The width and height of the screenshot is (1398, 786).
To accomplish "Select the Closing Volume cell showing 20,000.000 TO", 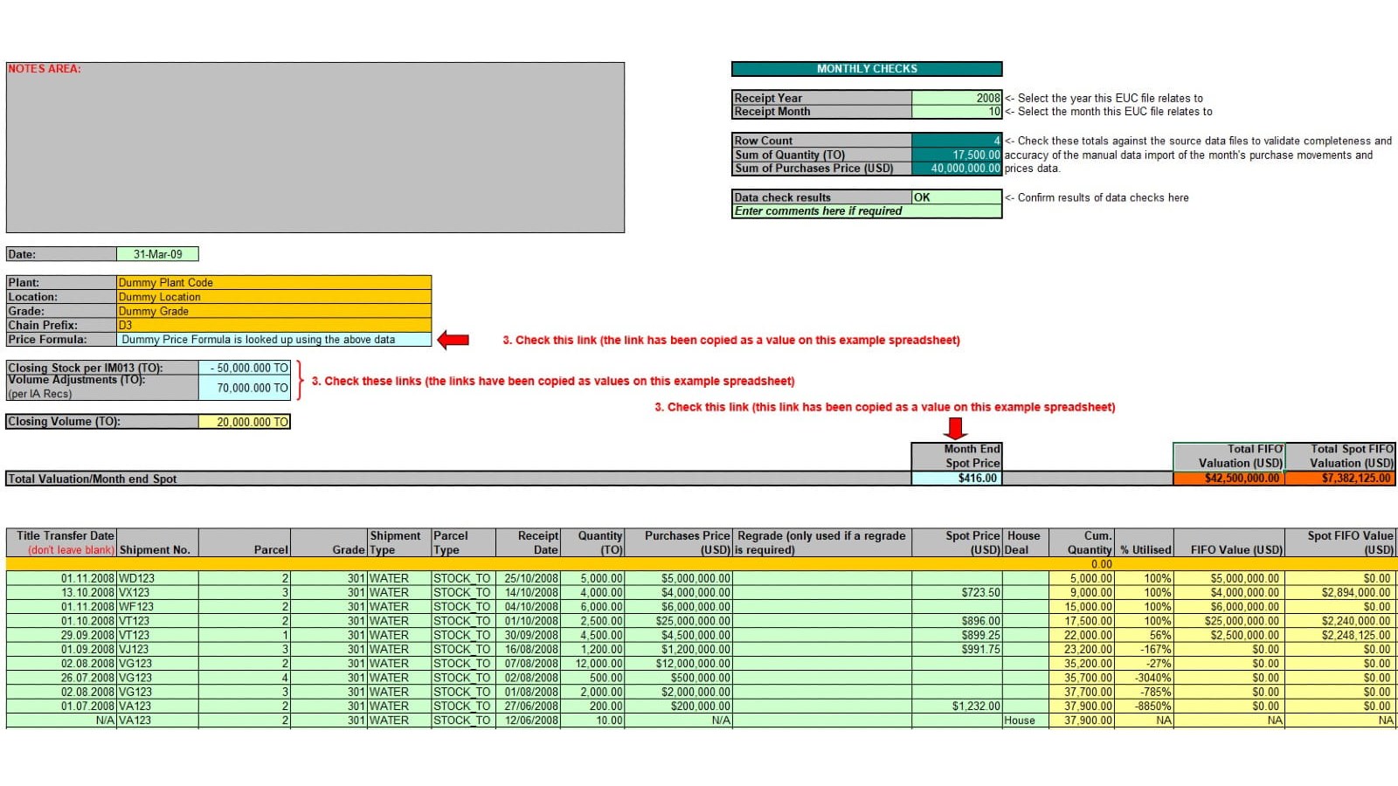I will [x=245, y=422].
